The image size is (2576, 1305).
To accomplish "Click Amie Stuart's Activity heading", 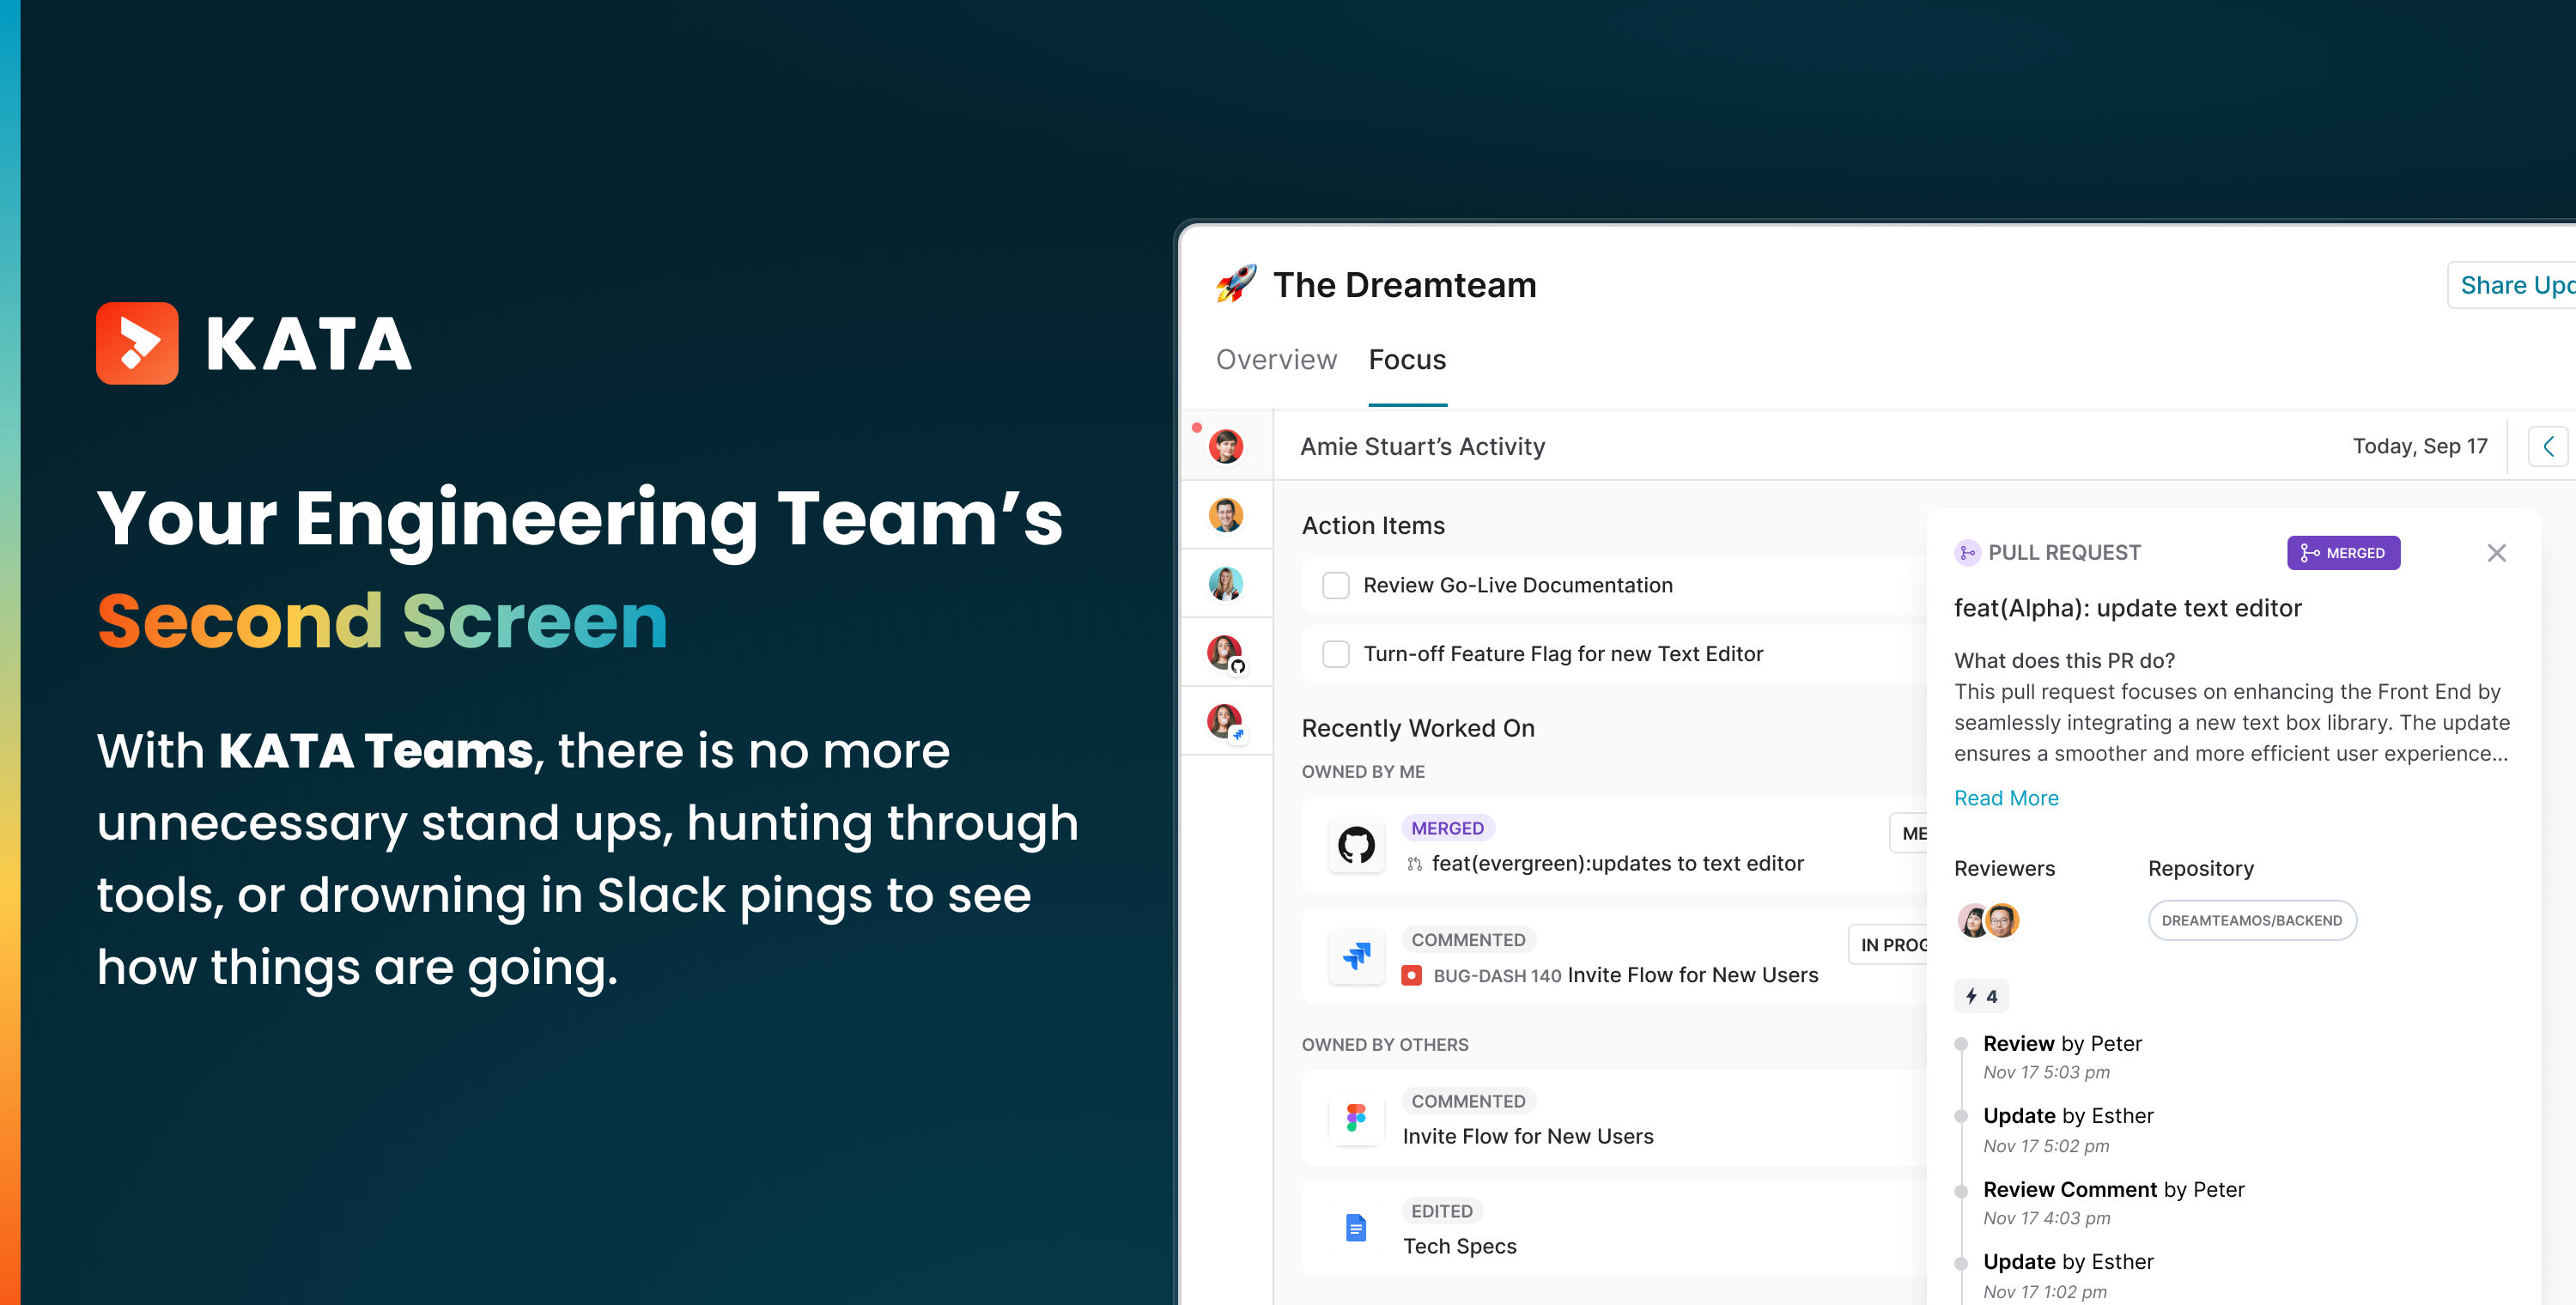I will 1422,446.
